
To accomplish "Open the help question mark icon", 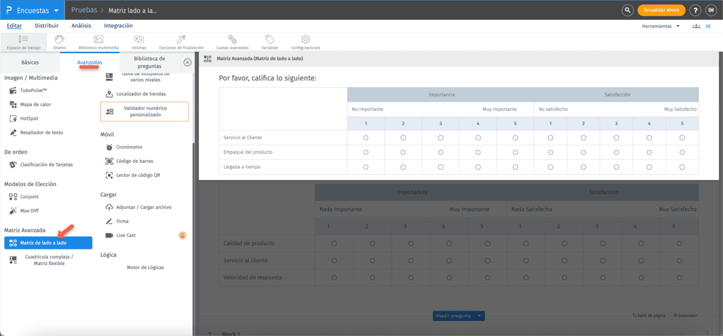I will click(x=695, y=10).
